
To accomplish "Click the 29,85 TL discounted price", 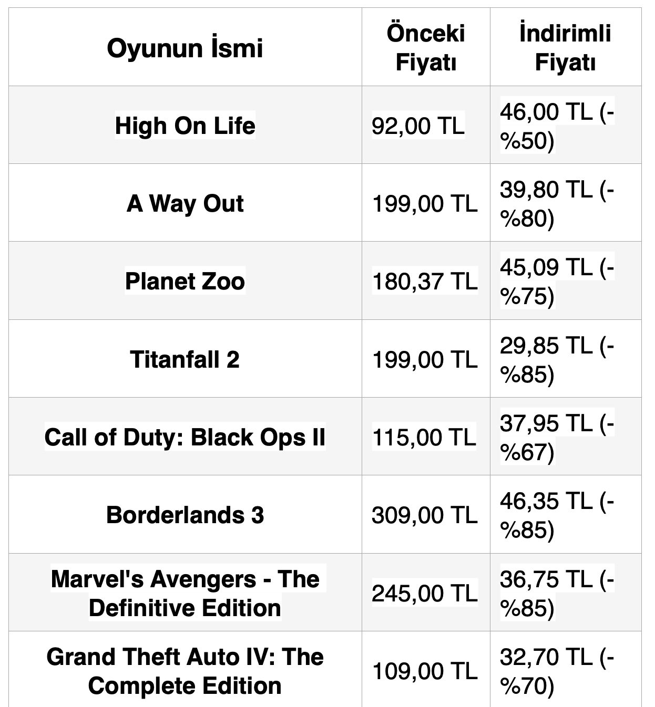I will click(556, 359).
